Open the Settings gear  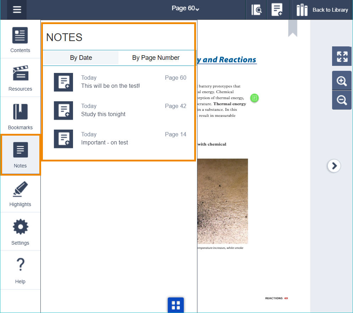click(x=20, y=232)
